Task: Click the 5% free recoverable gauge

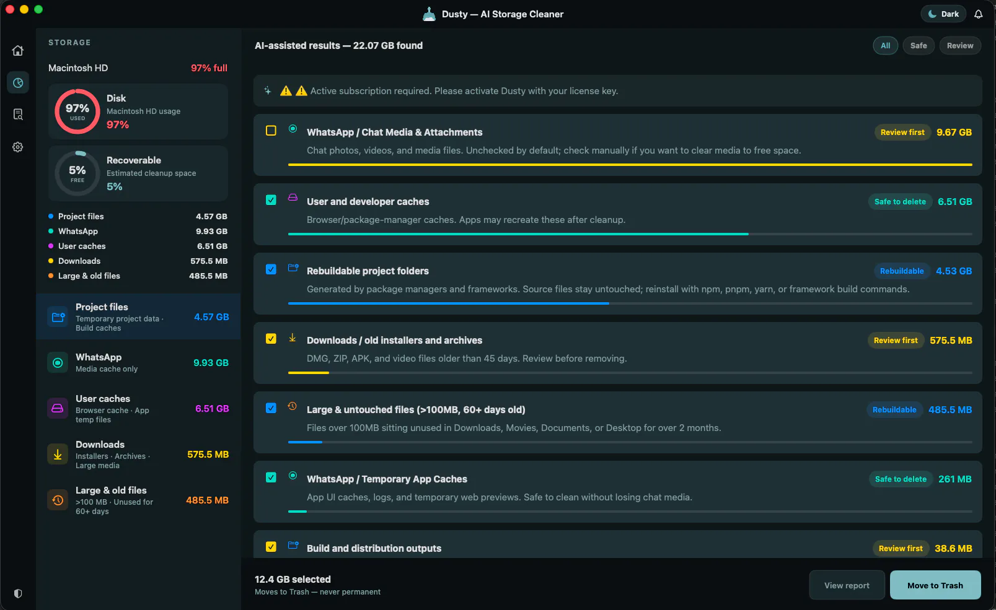Action: (77, 173)
